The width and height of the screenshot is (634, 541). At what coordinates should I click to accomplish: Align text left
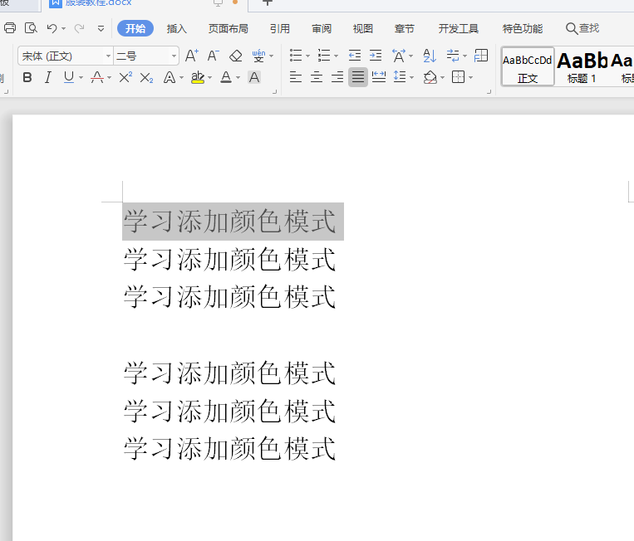296,76
